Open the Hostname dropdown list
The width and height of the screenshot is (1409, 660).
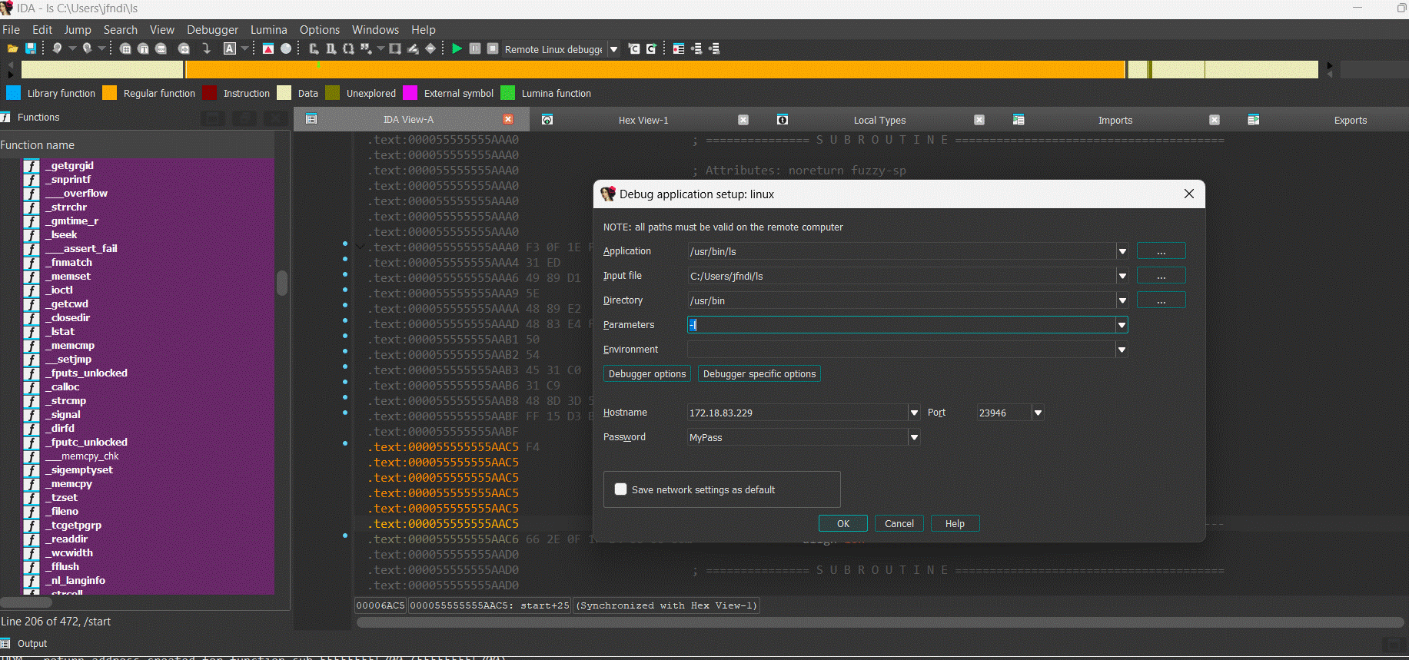pyautogui.click(x=914, y=413)
